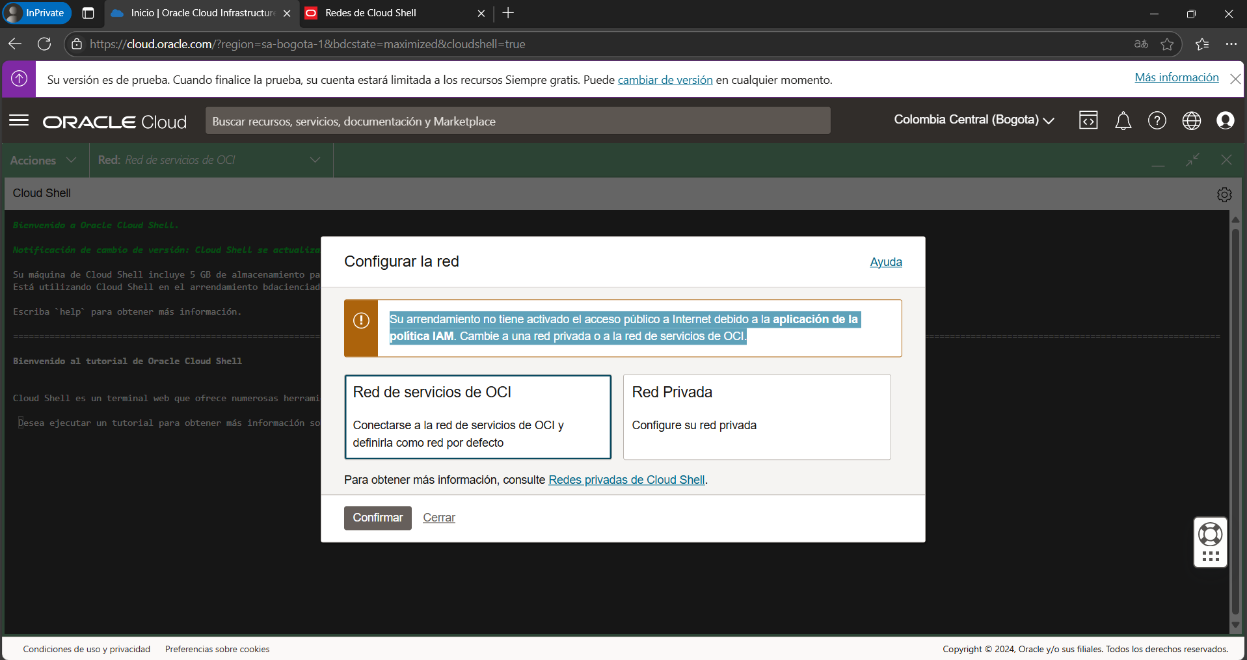The image size is (1247, 660).
Task: Click the IAM policy warning message text
Action: pos(624,328)
